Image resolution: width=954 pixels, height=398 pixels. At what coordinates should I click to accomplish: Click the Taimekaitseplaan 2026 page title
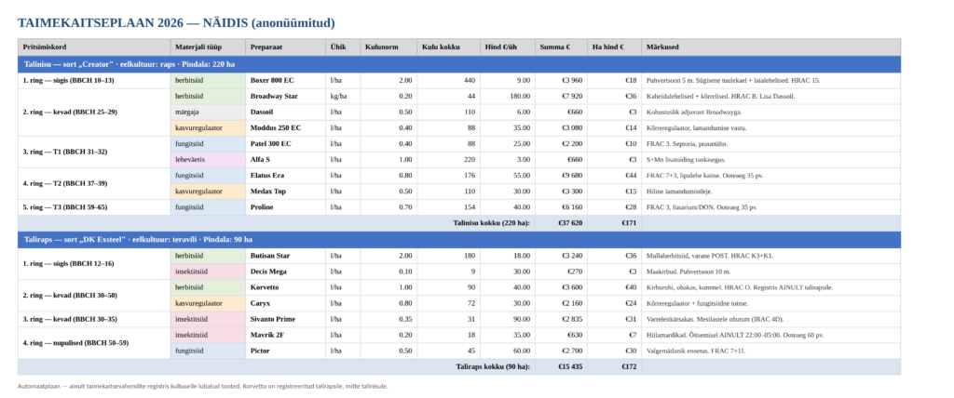coord(176,23)
